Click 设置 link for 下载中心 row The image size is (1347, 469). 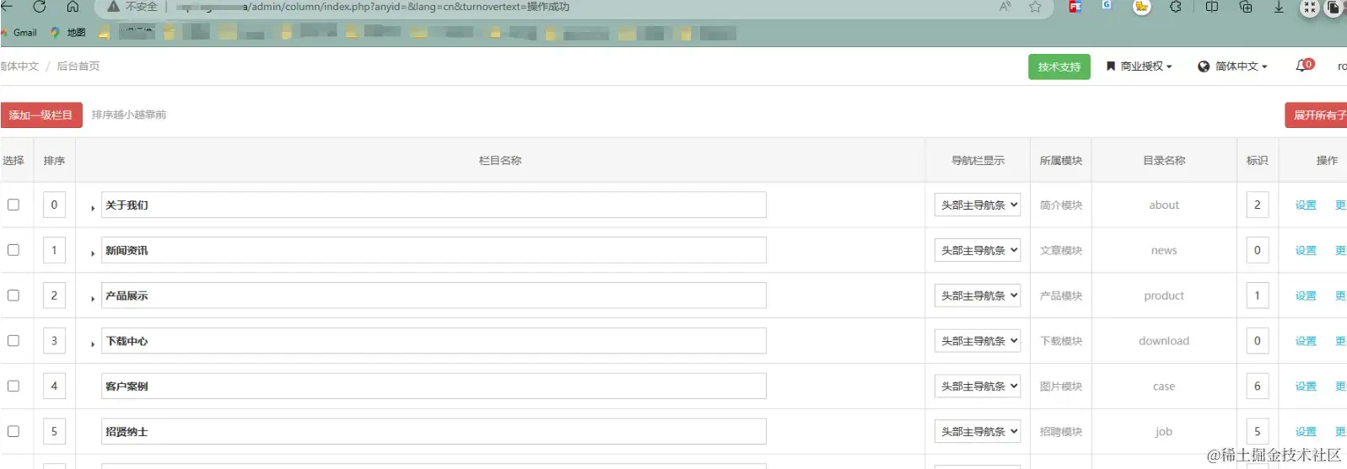tap(1306, 341)
